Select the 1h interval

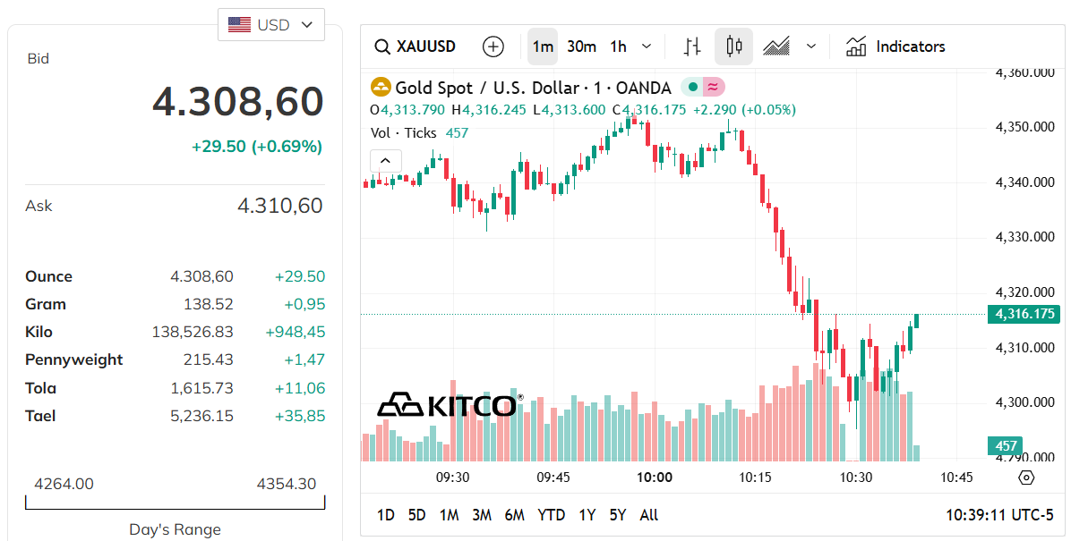point(619,46)
